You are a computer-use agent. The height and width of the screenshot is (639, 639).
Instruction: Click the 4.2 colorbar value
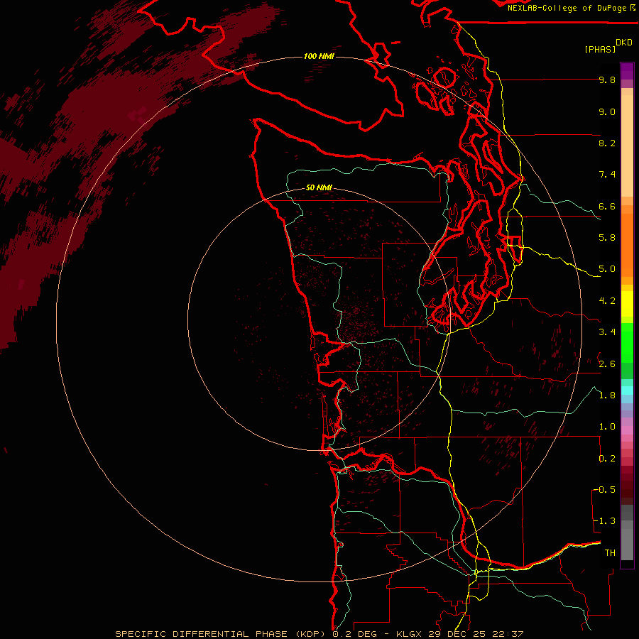(607, 301)
